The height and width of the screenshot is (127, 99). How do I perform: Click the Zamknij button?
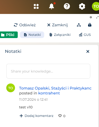coord(58,25)
